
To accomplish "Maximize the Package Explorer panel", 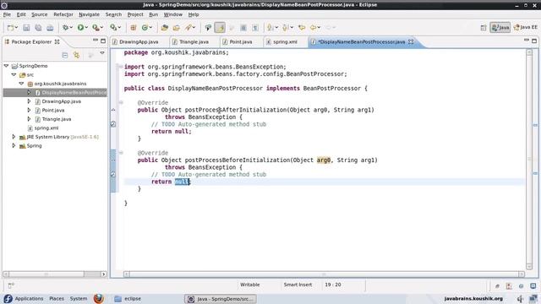I will 103,41.
